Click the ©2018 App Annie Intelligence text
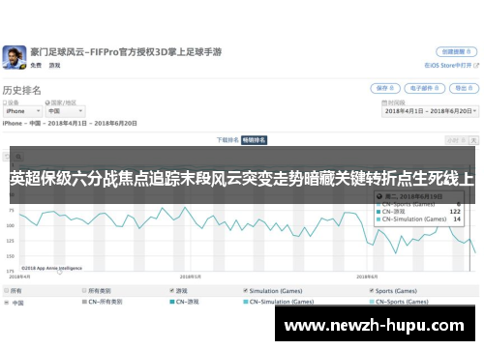484x350 pixels. [51, 268]
